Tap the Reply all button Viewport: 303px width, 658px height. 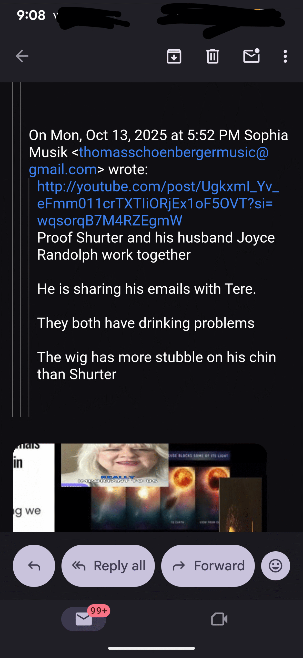click(108, 566)
